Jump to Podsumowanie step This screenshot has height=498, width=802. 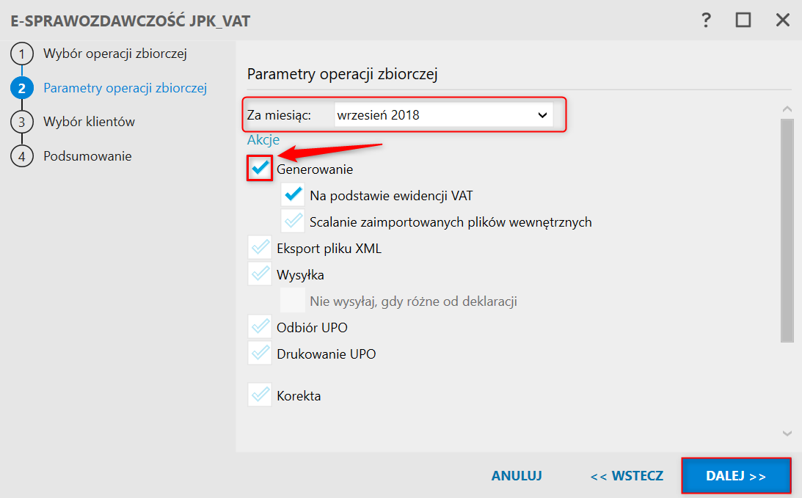point(87,156)
